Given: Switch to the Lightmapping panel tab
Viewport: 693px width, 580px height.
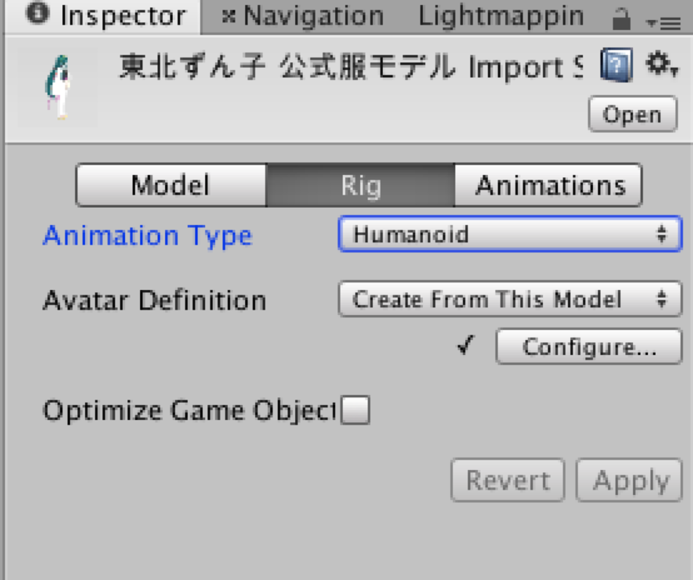Looking at the screenshot, I should point(501,17).
